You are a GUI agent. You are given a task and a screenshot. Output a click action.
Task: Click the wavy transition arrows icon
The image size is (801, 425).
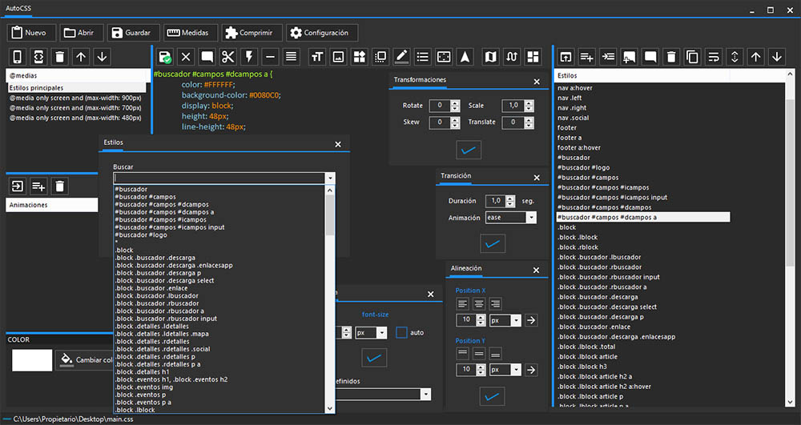[x=512, y=57]
